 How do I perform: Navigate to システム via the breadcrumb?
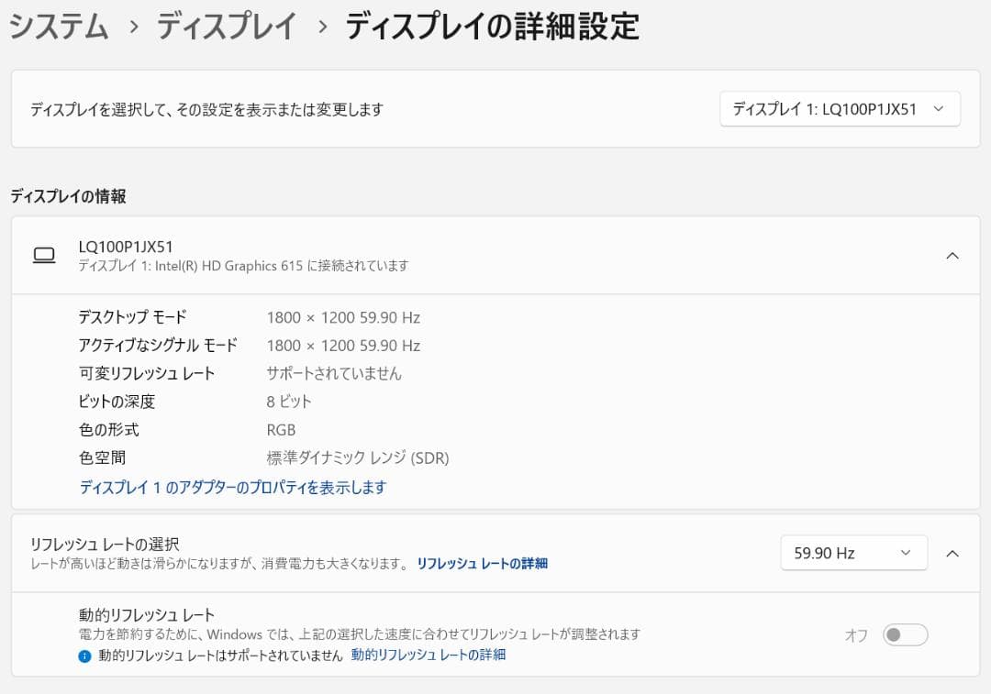tap(58, 28)
